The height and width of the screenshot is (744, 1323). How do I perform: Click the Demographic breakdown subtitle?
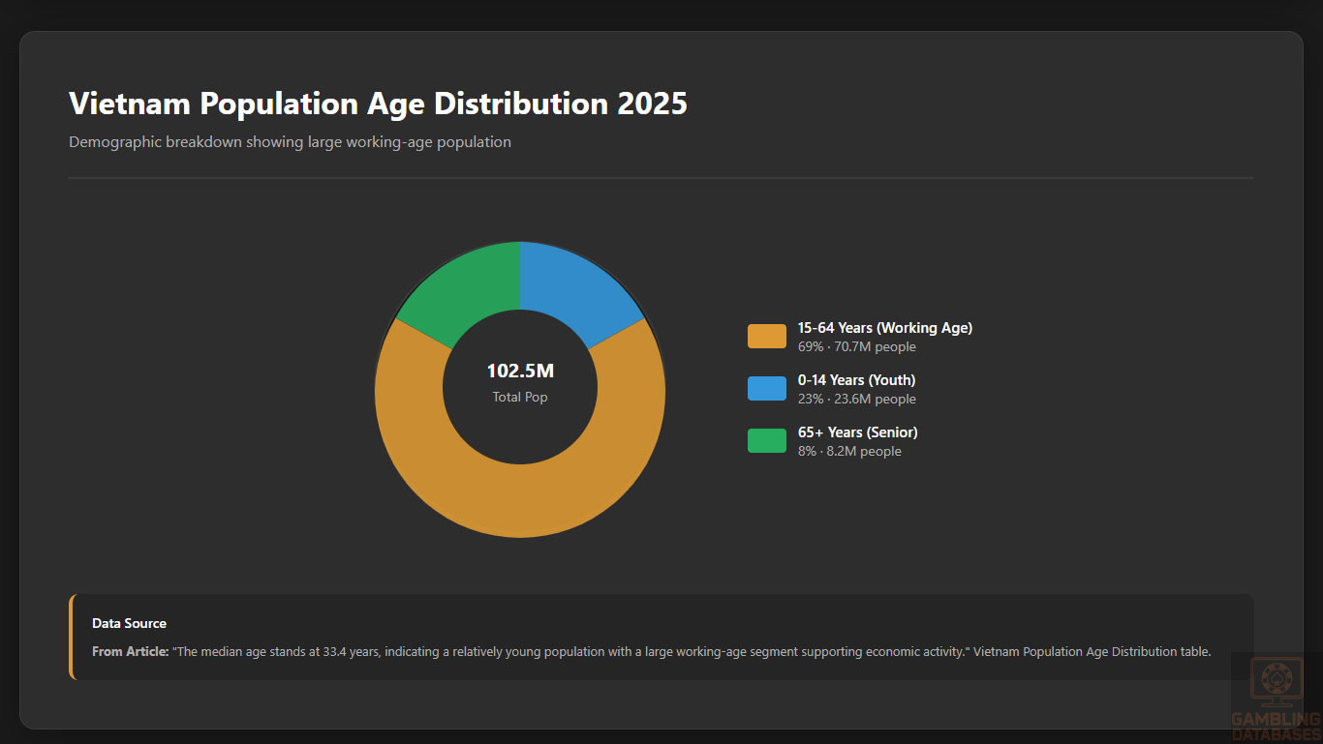coord(290,142)
